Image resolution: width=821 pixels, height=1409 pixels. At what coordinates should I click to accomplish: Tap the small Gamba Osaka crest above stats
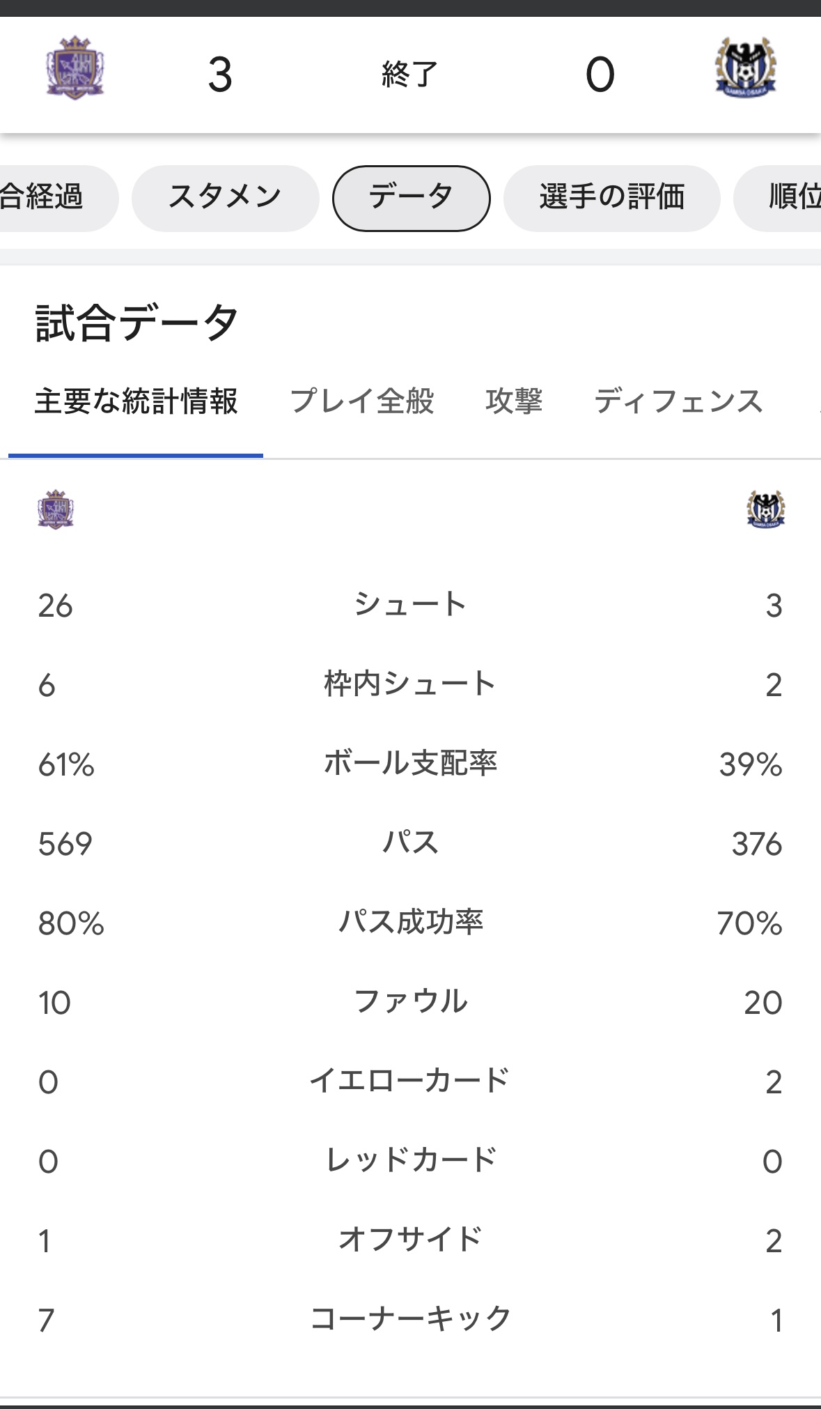[766, 509]
